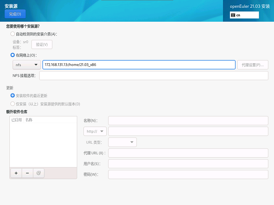Focus the 用户名(S) username field

188,163
